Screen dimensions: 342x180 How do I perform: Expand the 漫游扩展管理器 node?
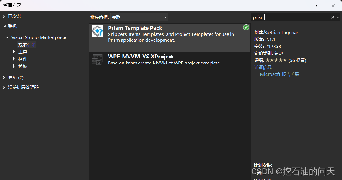click(x=4, y=87)
